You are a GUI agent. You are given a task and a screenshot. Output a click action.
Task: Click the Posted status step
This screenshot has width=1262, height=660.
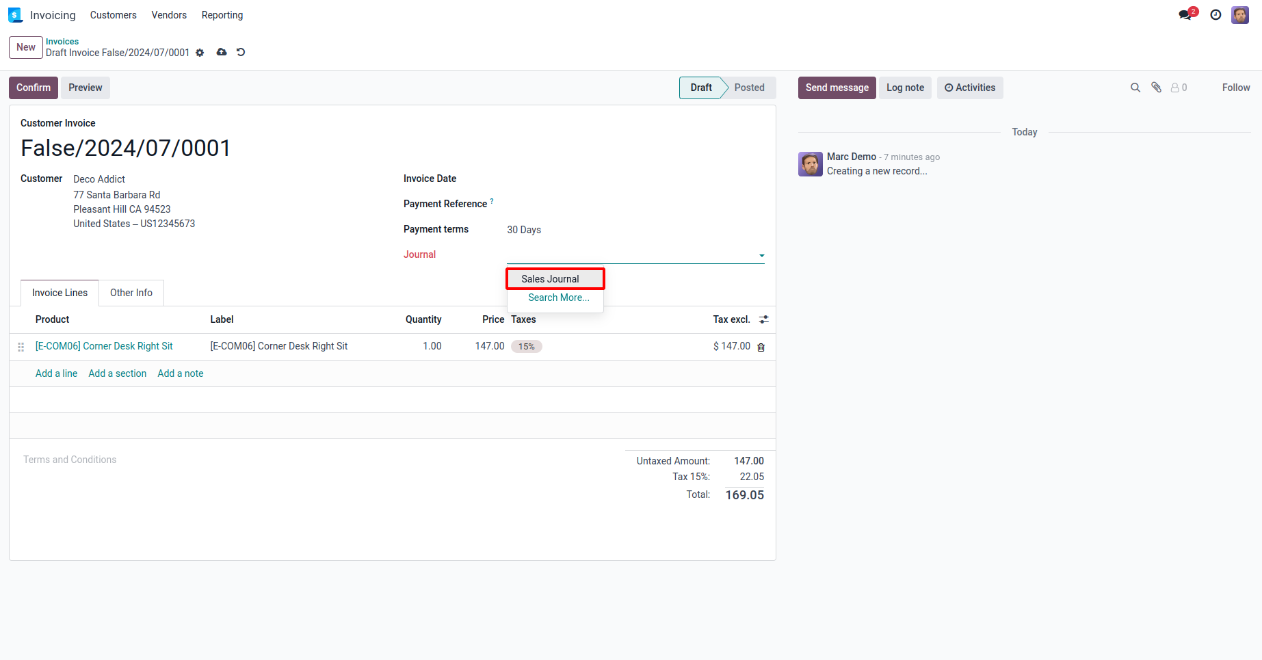(749, 88)
